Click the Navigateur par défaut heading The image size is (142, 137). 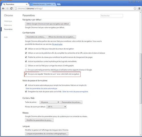[32, 20]
